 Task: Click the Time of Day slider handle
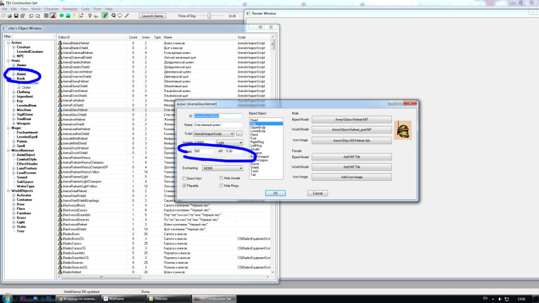tap(209, 16)
